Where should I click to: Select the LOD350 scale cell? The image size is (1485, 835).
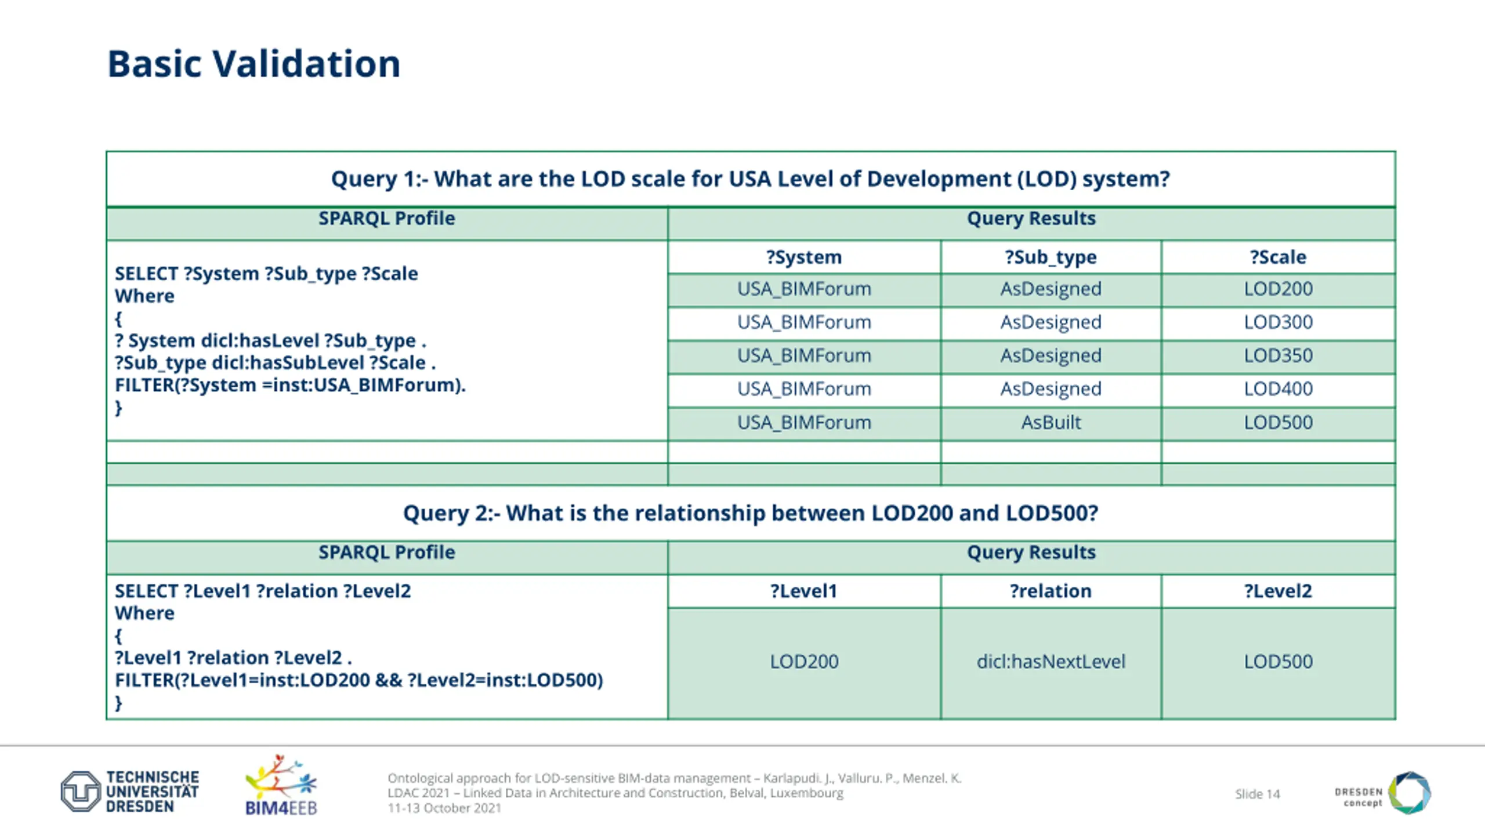[1278, 355]
